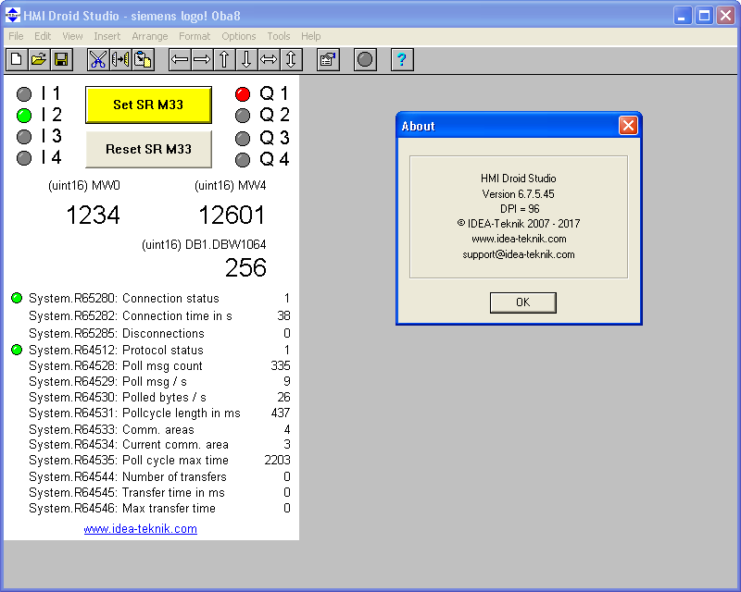Open the Arrange menu
Image resolution: width=741 pixels, height=592 pixels.
[x=150, y=36]
